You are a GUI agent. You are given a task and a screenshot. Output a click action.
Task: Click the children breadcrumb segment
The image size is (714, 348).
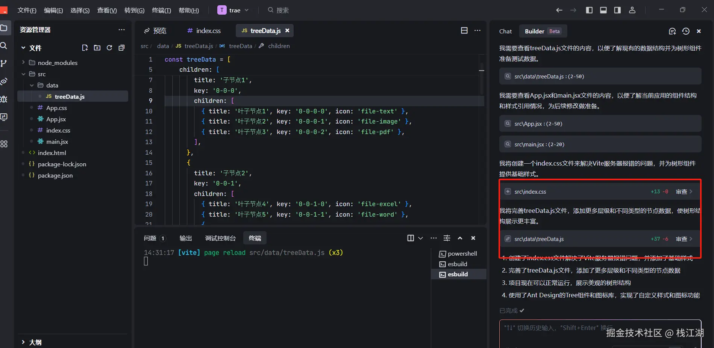pos(279,46)
